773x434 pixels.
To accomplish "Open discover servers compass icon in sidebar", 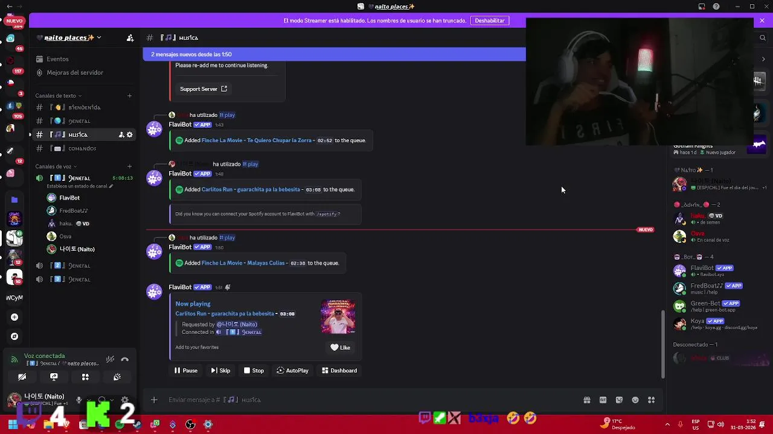I will coord(14,336).
